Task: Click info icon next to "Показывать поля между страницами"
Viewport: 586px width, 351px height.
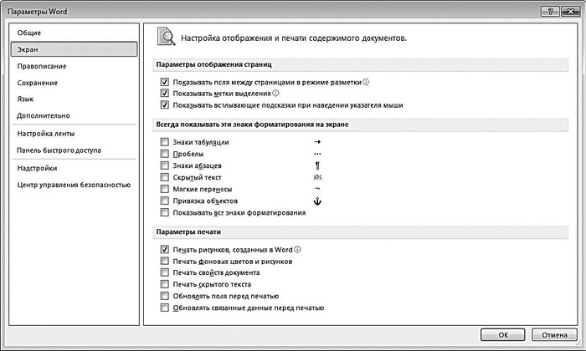Action: pyautogui.click(x=367, y=82)
